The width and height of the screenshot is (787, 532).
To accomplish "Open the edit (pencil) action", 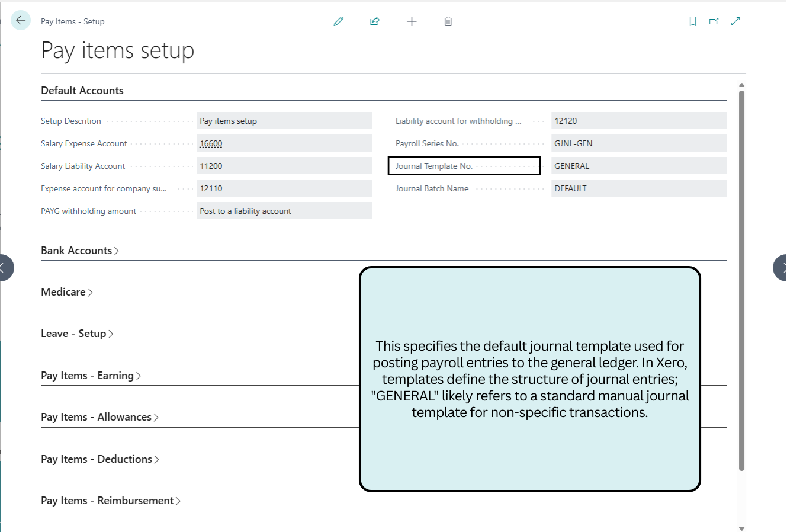I will tap(338, 21).
